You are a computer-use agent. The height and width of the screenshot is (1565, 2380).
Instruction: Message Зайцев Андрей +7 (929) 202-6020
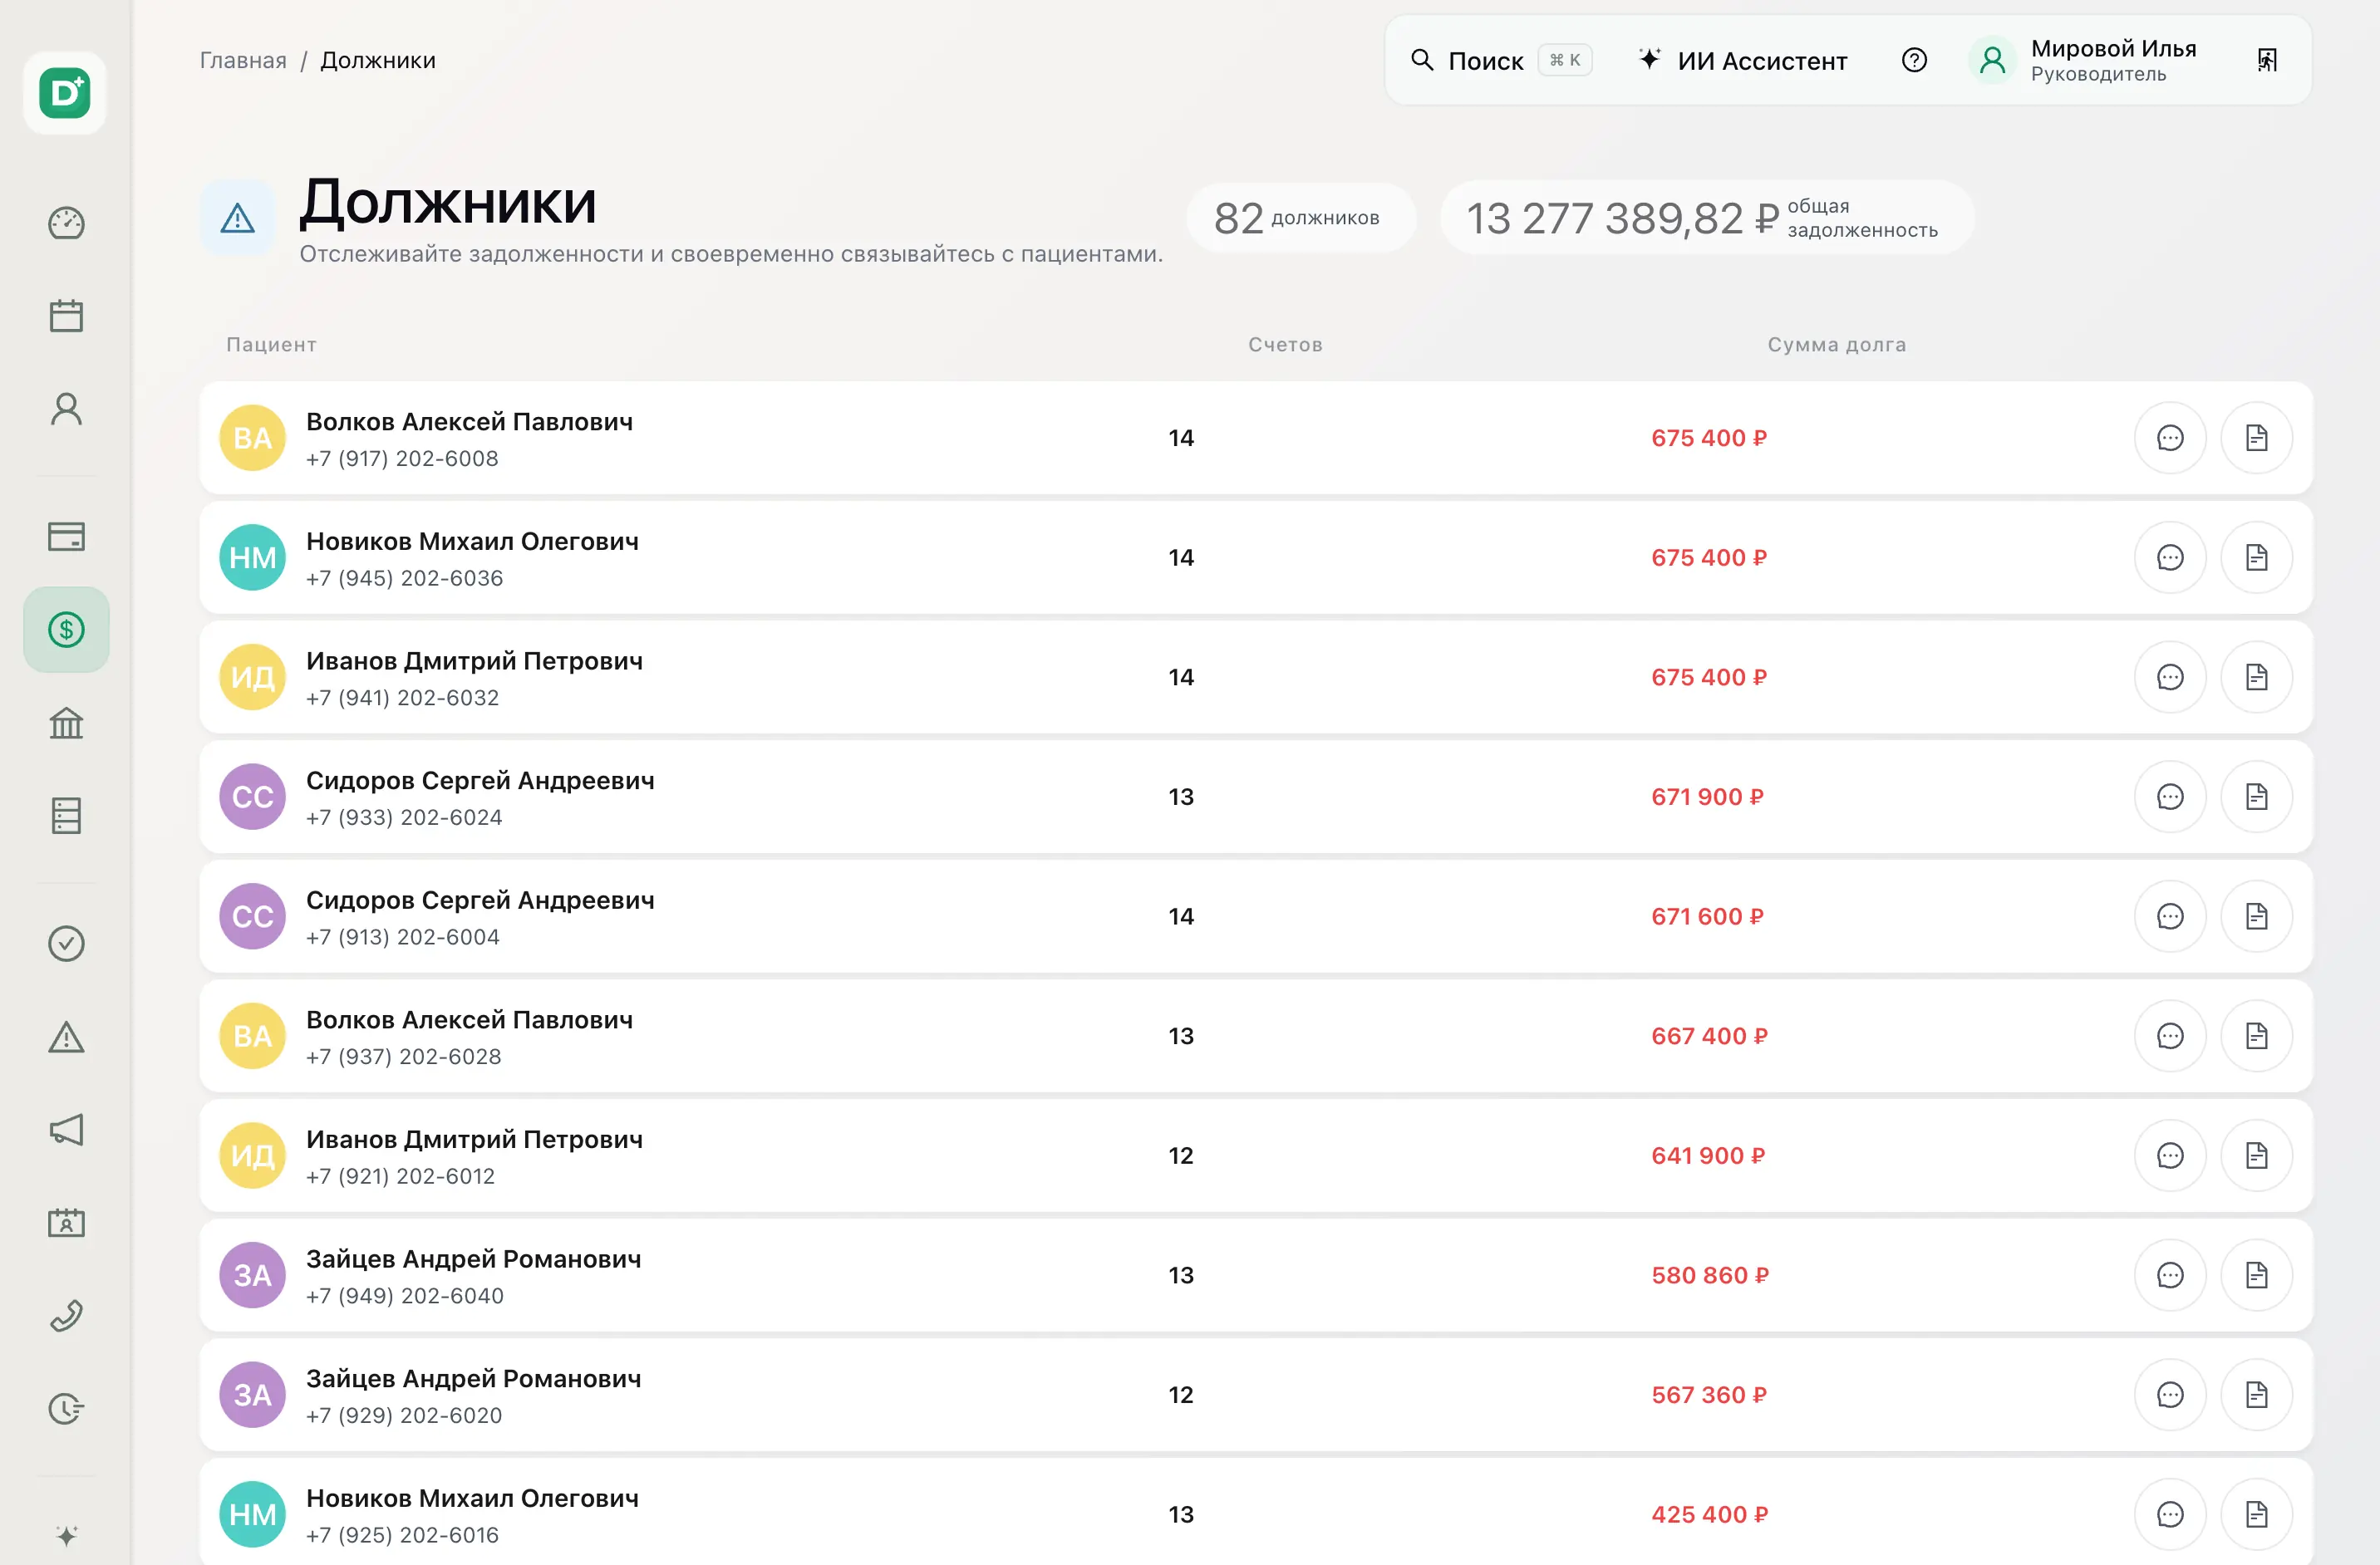[x=2170, y=1395]
